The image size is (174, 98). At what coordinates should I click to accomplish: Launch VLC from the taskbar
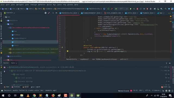(28, 96)
